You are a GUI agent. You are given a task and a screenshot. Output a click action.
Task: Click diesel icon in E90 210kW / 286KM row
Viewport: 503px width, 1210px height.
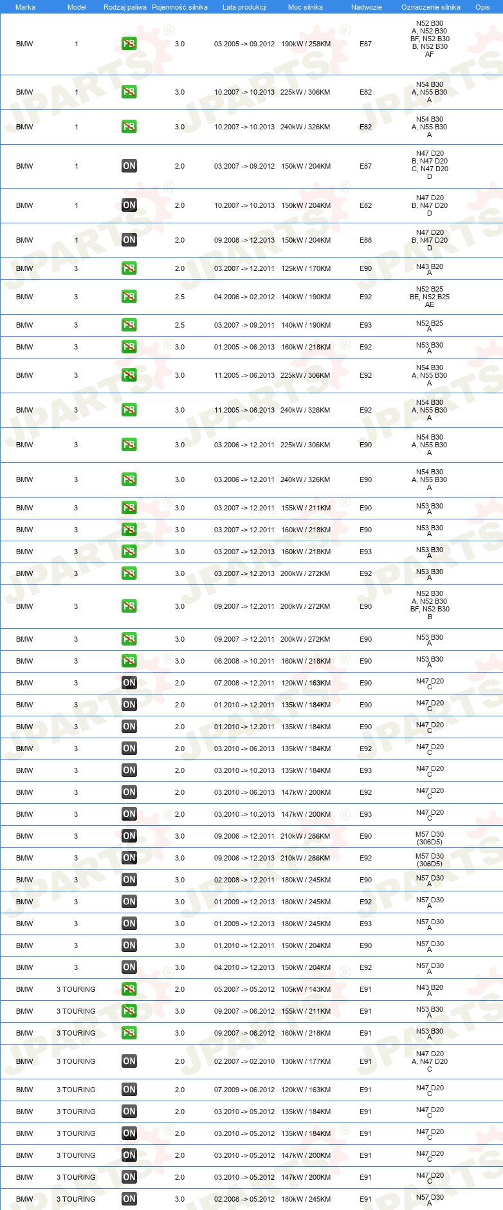click(x=129, y=836)
